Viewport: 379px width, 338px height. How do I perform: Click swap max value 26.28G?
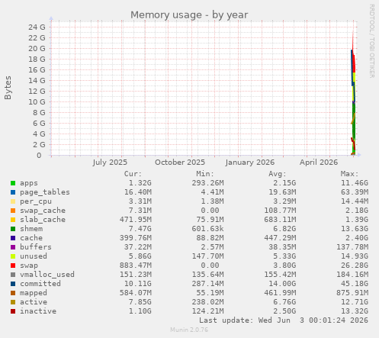(355, 266)
